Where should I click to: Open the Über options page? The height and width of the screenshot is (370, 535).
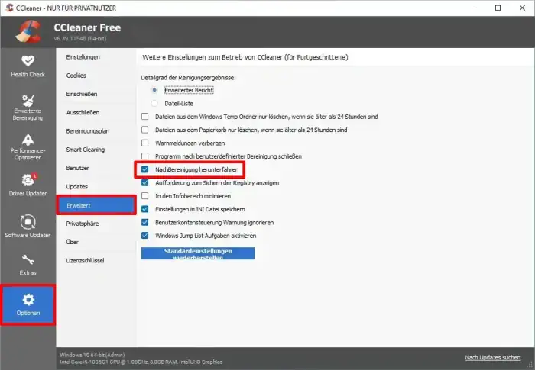coord(72,242)
